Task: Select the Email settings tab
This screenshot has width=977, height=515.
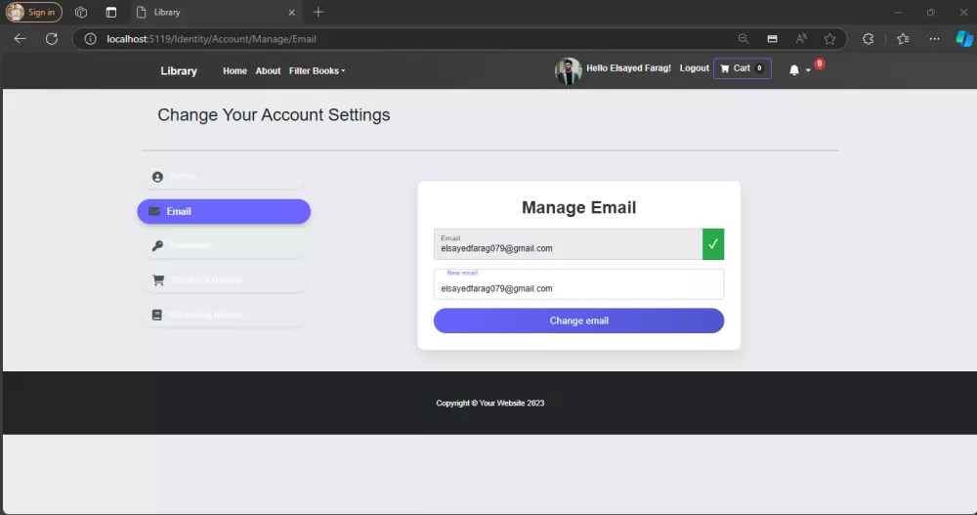Action: point(224,211)
